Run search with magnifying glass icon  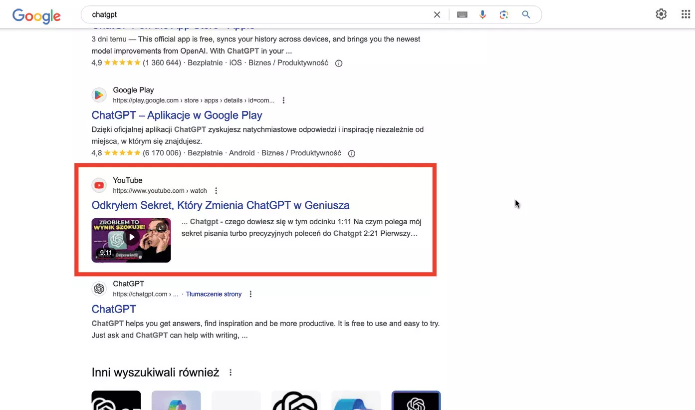click(x=526, y=15)
